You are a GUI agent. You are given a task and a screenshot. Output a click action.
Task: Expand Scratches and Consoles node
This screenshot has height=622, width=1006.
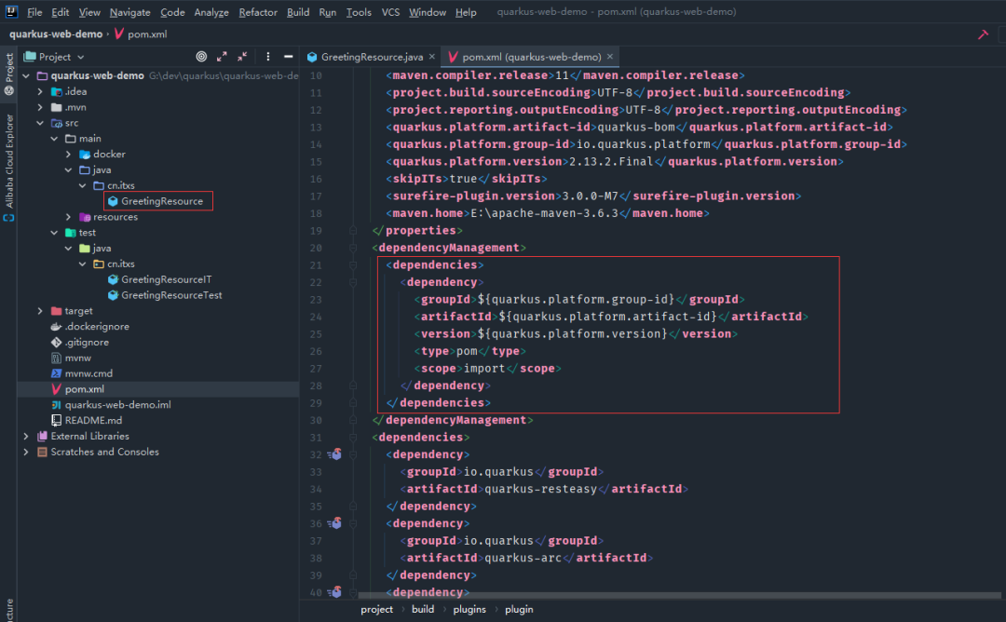tap(26, 453)
